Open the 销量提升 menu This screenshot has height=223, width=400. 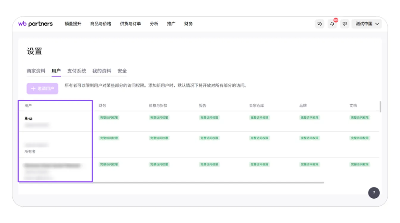(73, 24)
